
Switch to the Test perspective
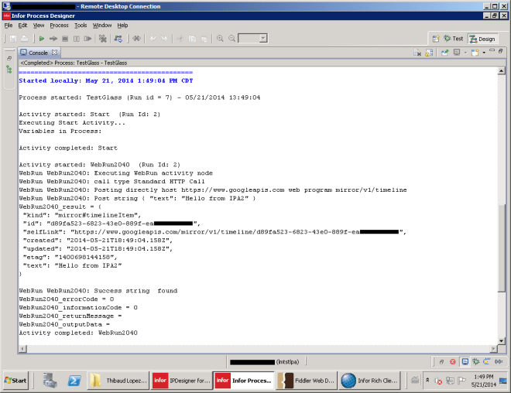coord(453,39)
